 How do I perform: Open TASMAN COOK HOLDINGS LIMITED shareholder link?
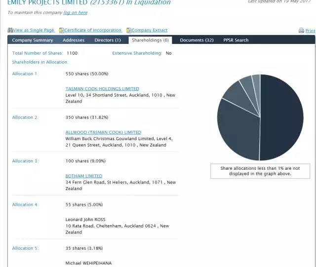[102, 89]
